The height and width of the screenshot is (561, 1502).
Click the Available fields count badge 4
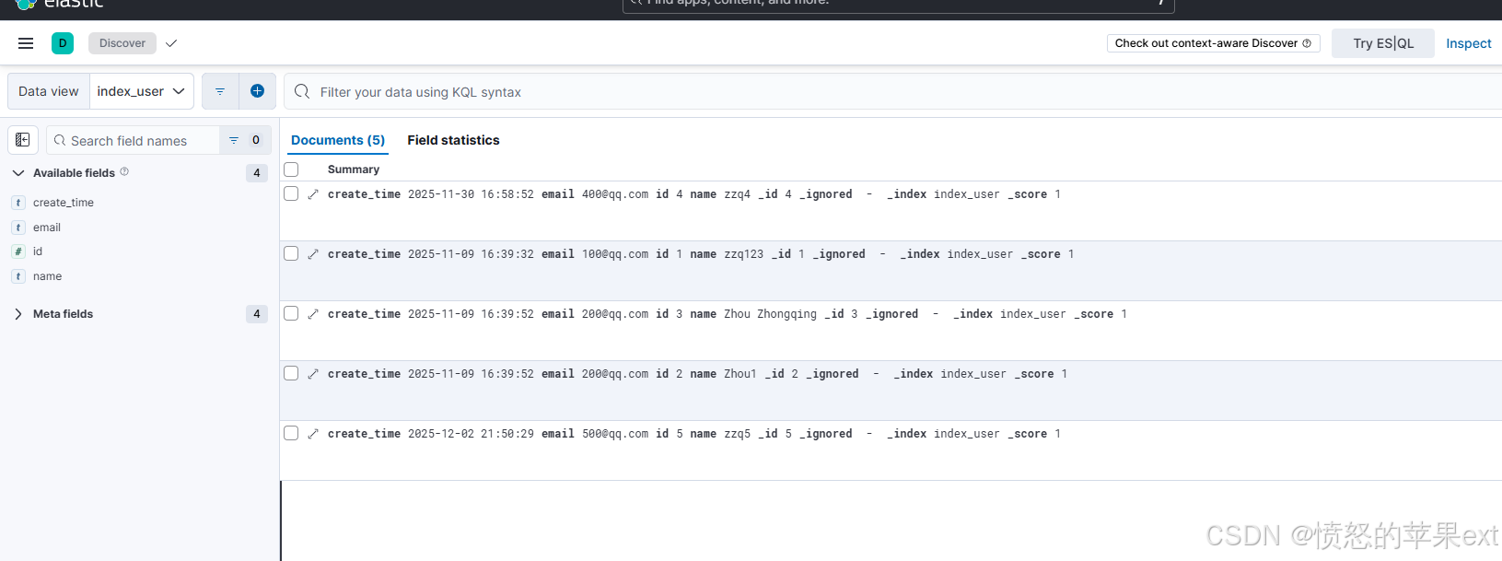tap(257, 173)
